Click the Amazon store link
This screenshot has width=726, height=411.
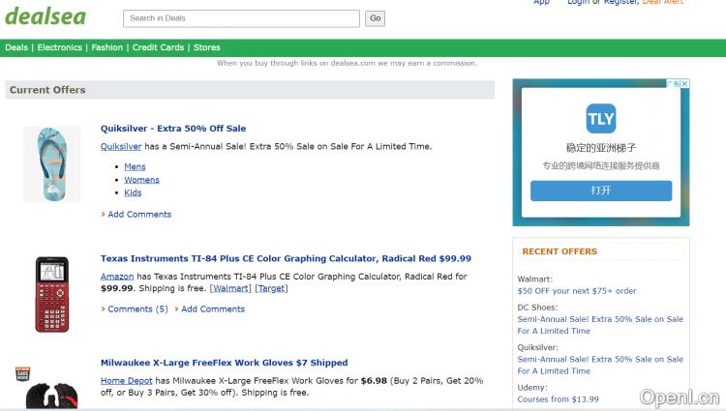117,277
